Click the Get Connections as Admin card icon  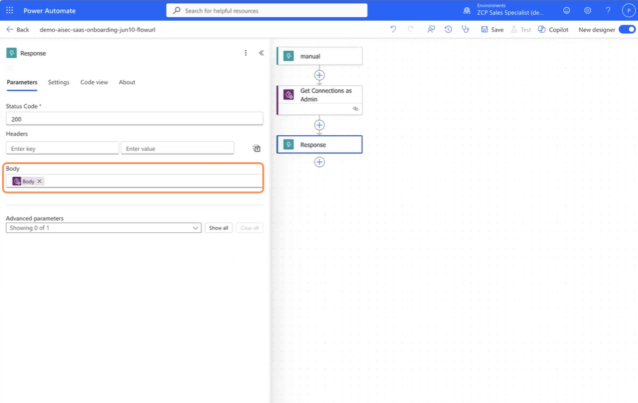click(288, 95)
